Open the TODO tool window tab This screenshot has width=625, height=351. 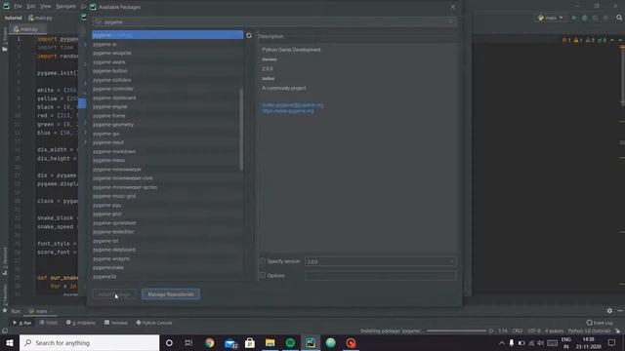point(49,323)
